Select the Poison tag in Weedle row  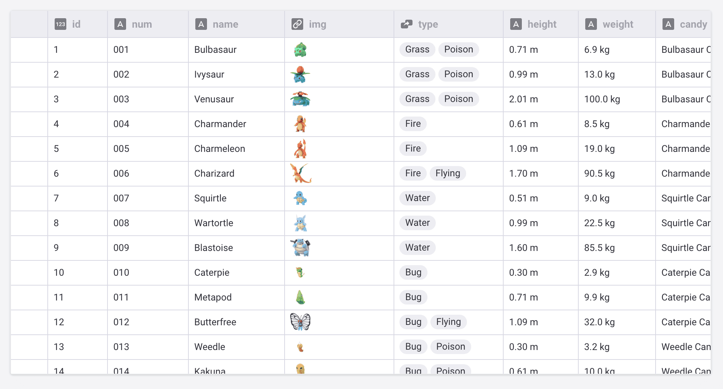pos(451,347)
